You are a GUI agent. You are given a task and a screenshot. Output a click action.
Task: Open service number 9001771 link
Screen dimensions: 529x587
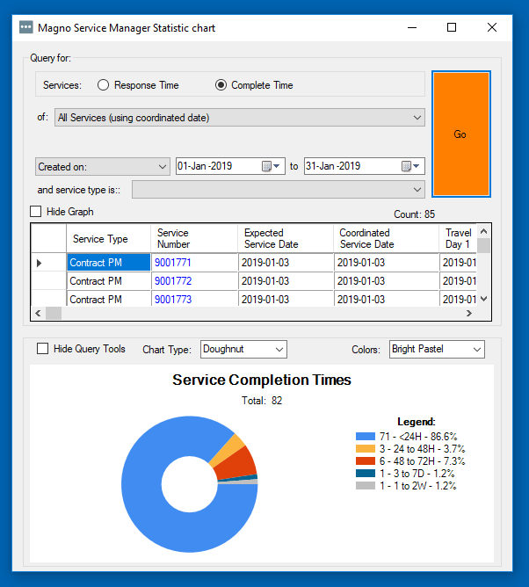point(173,263)
